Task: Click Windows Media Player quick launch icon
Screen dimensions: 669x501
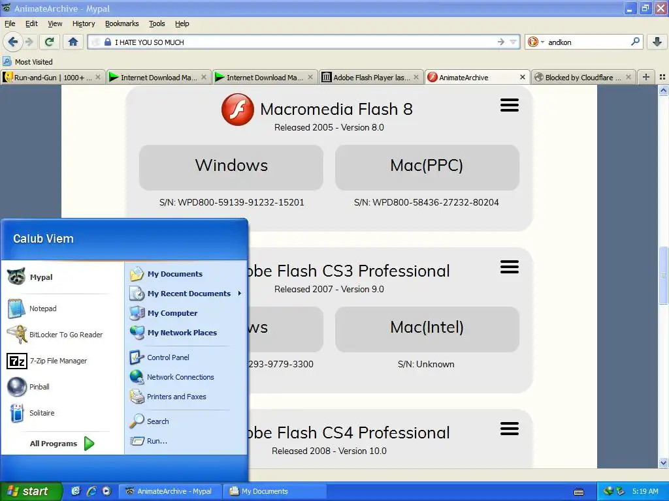Action: click(x=106, y=491)
